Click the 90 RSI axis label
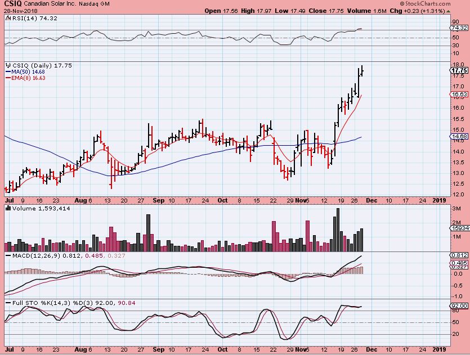Screen dimensions: 470x355 [455, 22]
